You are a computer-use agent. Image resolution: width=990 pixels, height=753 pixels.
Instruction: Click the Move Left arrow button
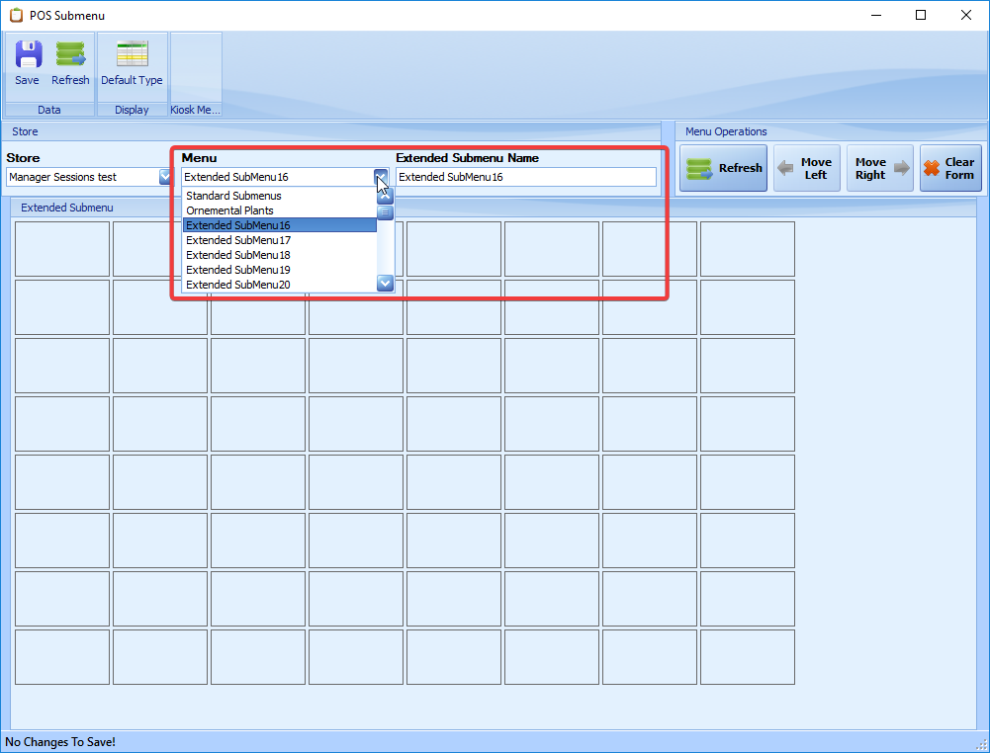802,169
